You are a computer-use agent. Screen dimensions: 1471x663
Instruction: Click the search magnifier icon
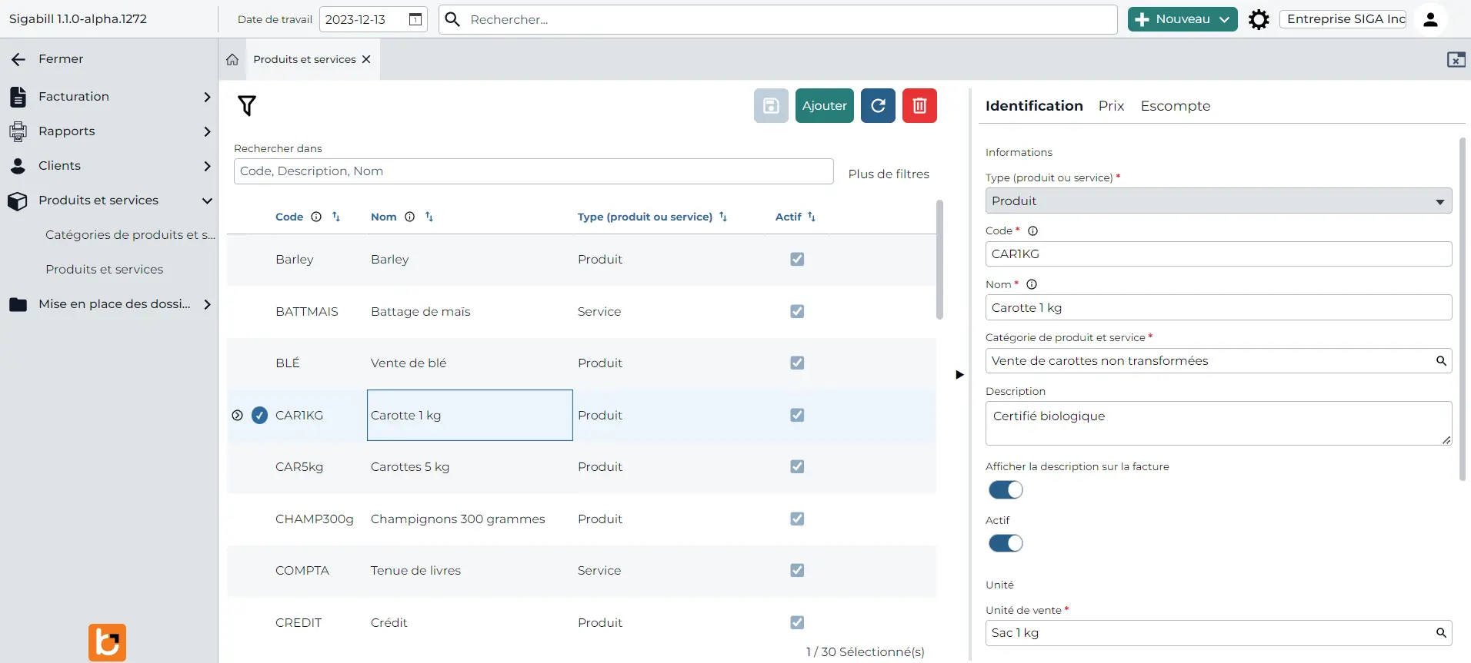click(x=453, y=19)
